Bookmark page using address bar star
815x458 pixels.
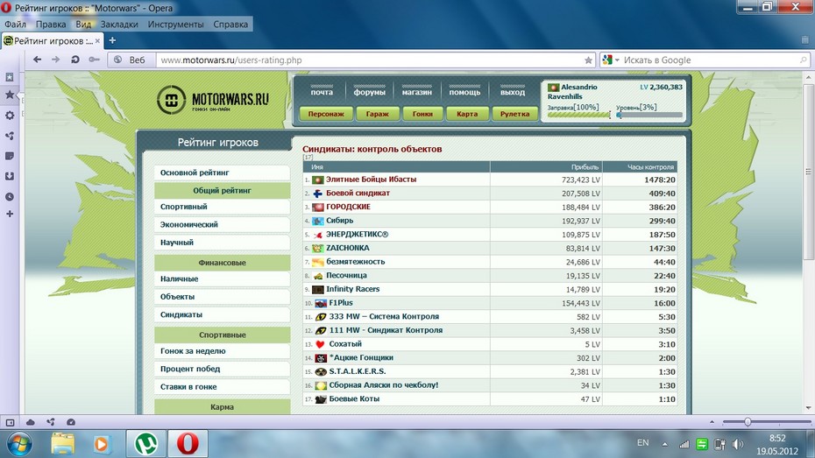click(588, 60)
